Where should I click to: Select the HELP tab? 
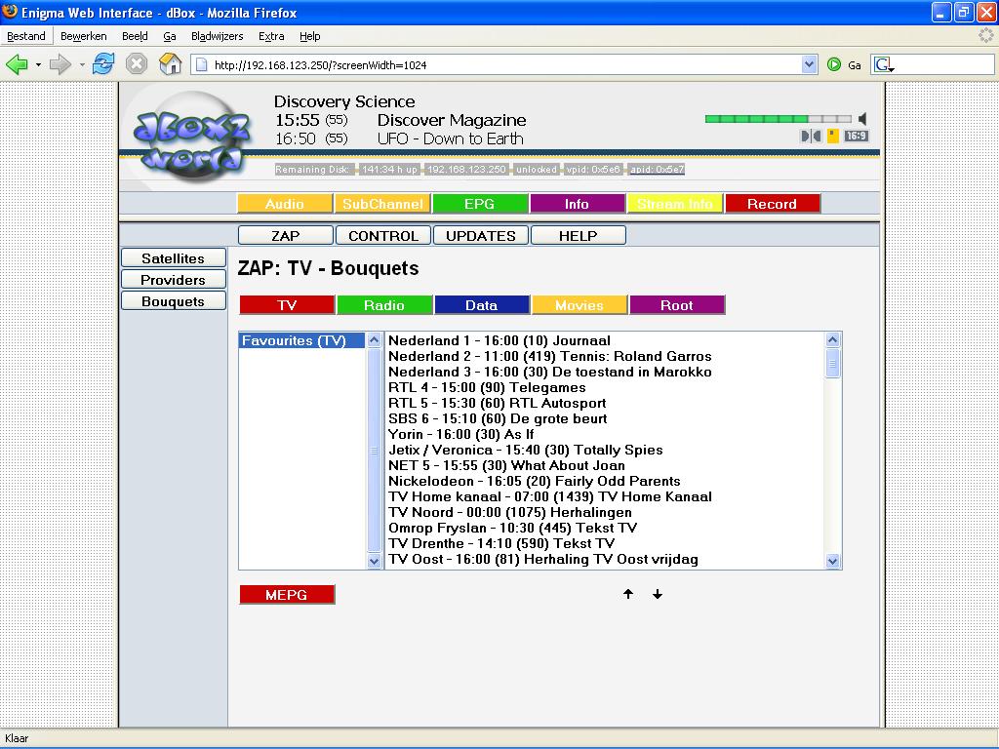pos(578,236)
